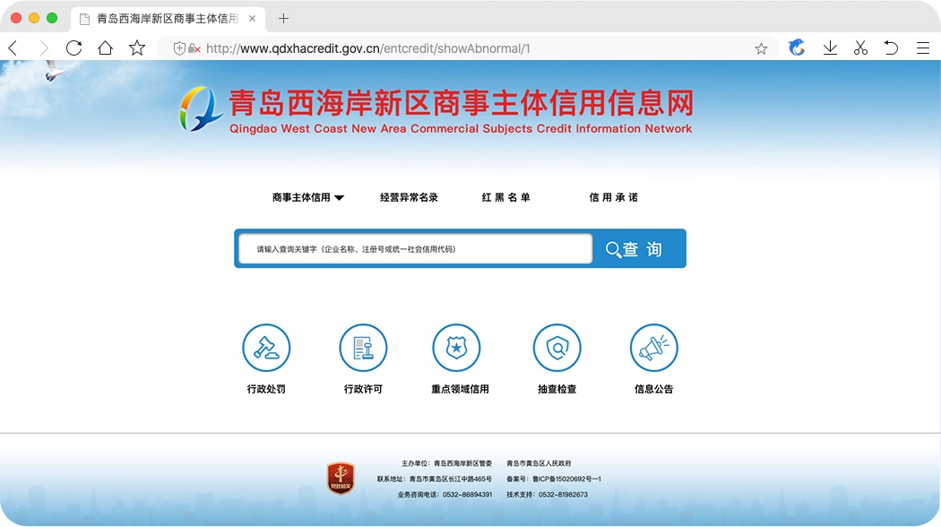The image size is (941, 527).
Task: Focus the enterprise keyword search field
Action: click(x=414, y=249)
